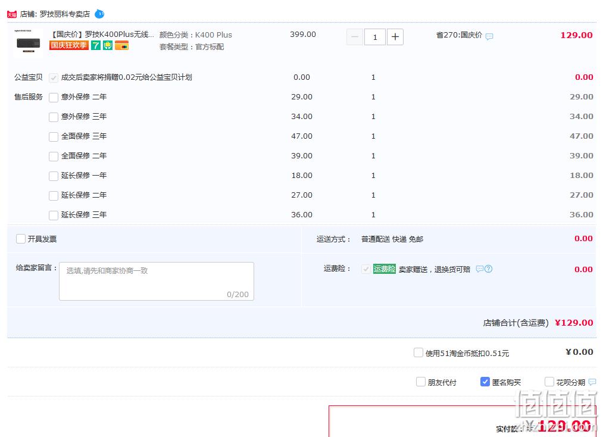The height and width of the screenshot is (437, 603).
Task: Check 延长保修 二年 warranty option
Action: [54, 195]
